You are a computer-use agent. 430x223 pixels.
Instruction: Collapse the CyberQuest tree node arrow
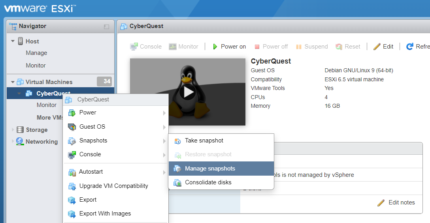pos(19,94)
